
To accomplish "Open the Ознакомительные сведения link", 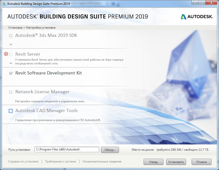I will click(102, 161).
